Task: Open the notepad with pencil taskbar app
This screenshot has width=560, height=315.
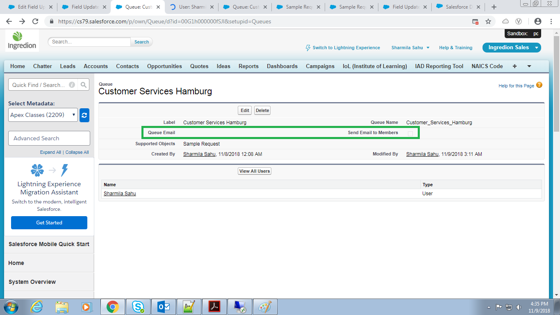Action: tap(189, 307)
